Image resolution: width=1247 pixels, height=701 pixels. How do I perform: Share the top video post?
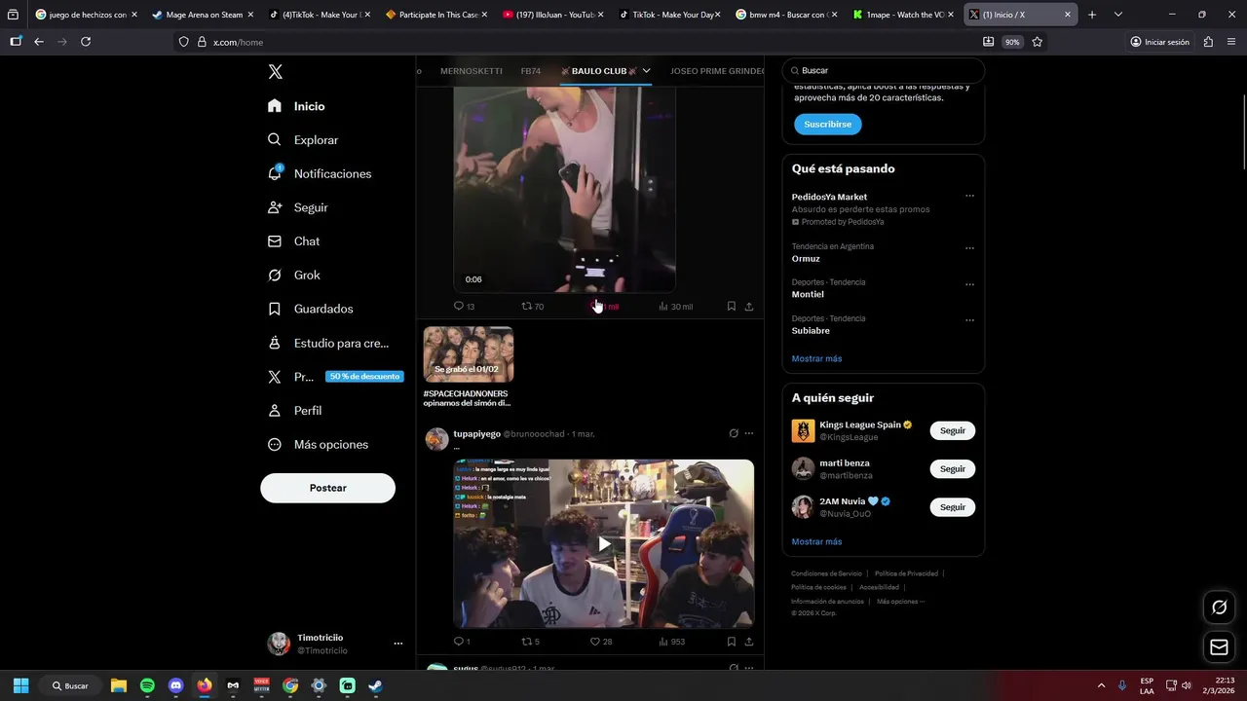pyautogui.click(x=749, y=306)
